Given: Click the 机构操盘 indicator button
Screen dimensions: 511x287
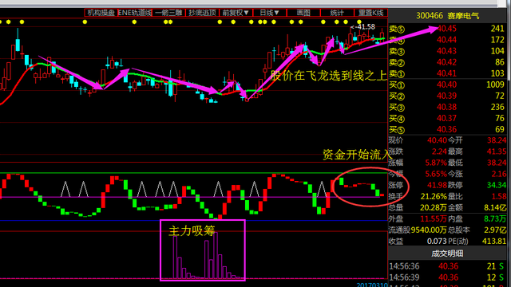Looking at the screenshot, I should point(101,13).
